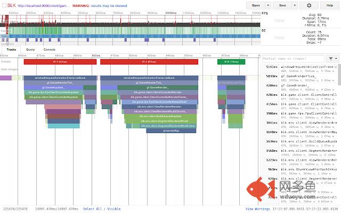341x213 pixels.
Task: Expand the Save button dropdown arrow
Action: 295,5
